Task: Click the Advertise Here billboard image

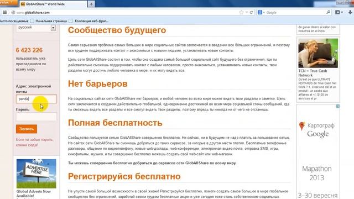Action: [37, 174]
